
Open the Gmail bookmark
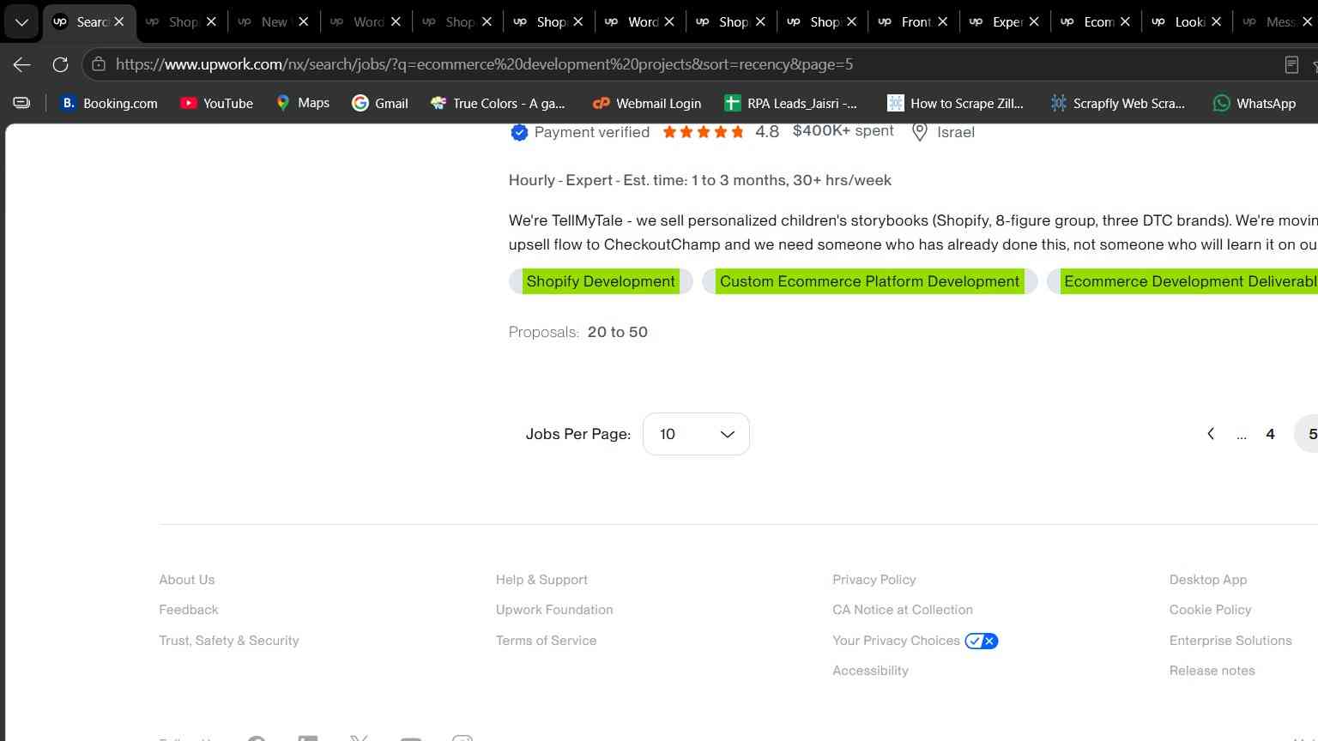(x=380, y=103)
